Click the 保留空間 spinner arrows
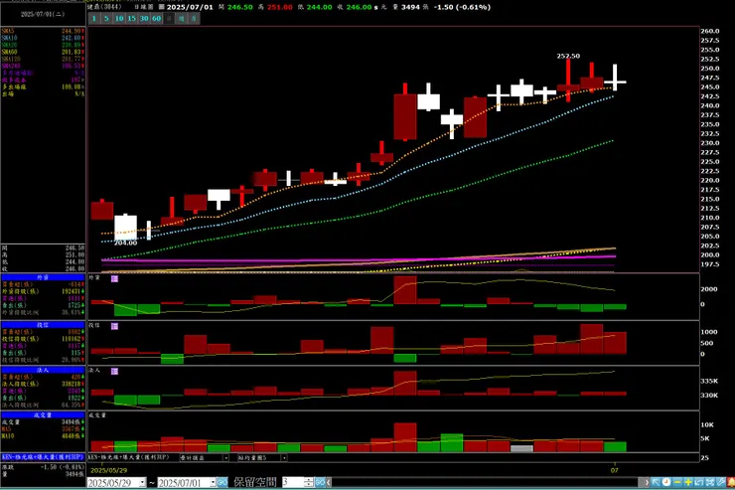The image size is (735, 490). coord(309,482)
